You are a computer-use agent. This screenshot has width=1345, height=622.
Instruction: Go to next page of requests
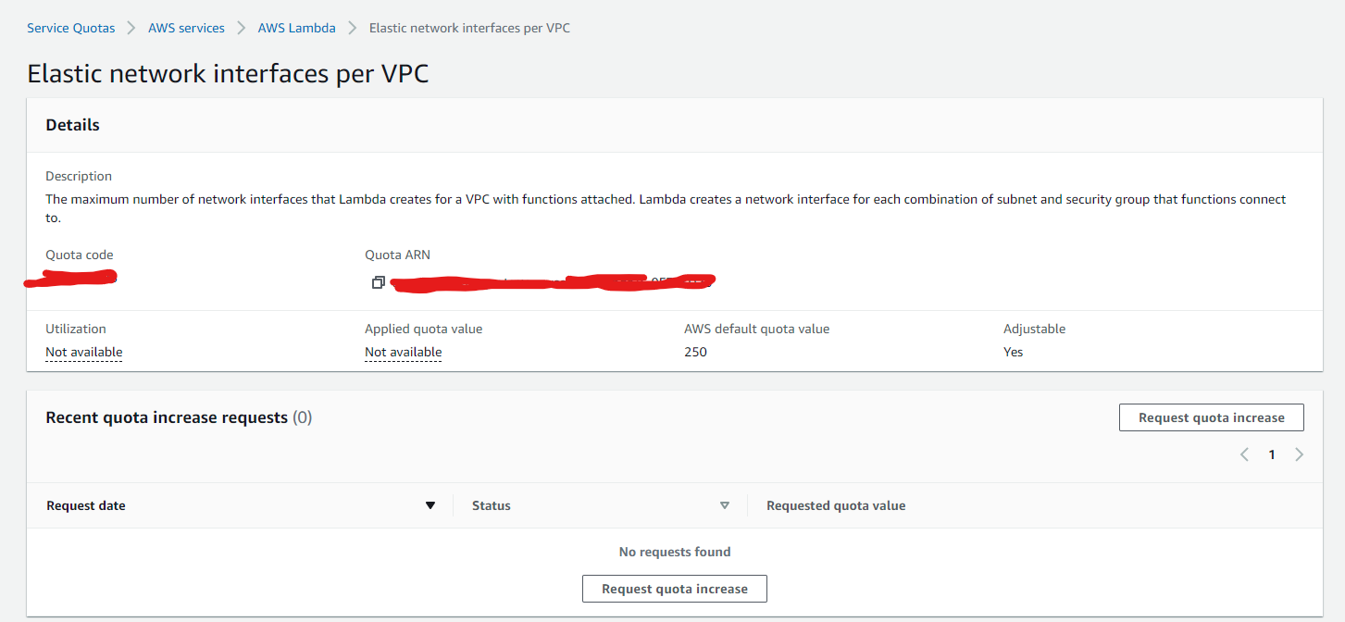tap(1299, 454)
